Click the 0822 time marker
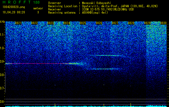The width and height of the screenshot is (169, 107). coord(34,23)
